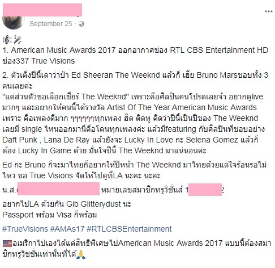Click the line starting "2." mentioning Ed Sheeran

pyautogui.click(x=135, y=75)
